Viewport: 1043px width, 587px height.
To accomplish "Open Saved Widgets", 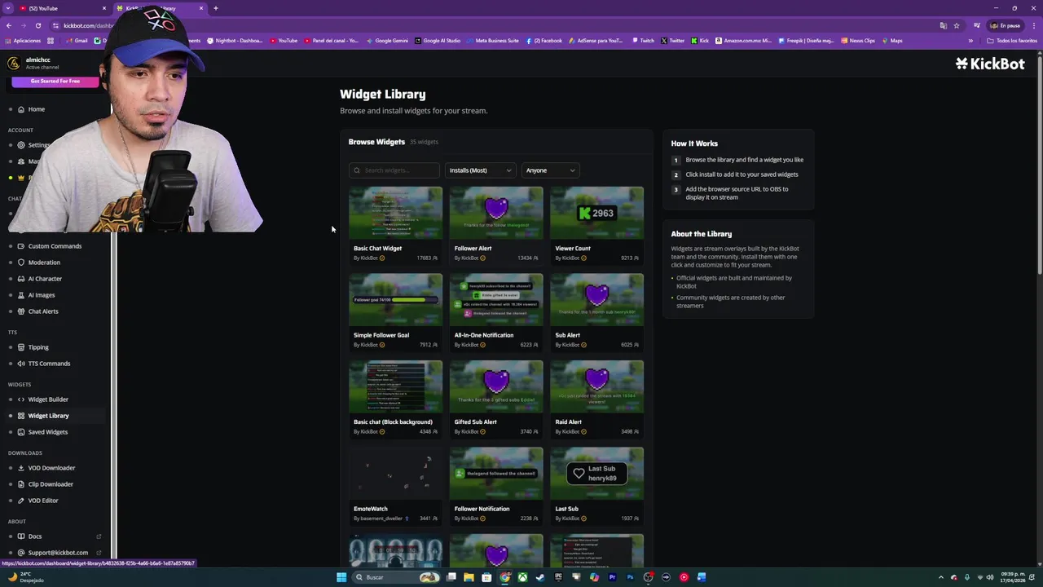I will point(47,432).
